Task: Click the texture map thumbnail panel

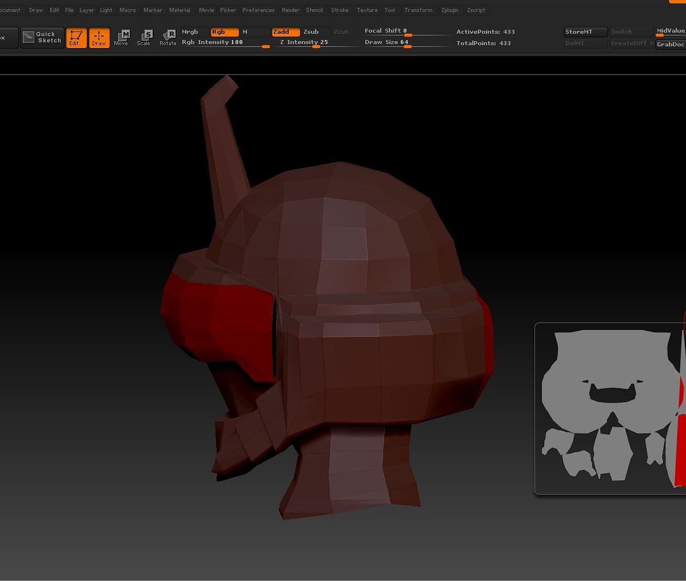Action: (609, 408)
